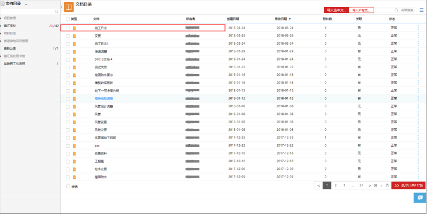
Task: Switch view with the list-view icon
Action: pos(421,10)
